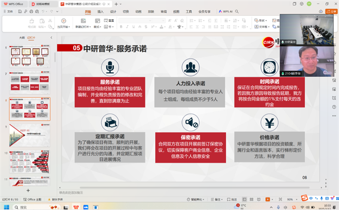Image resolution: width=339 pixels, height=210 pixels.
Task: Switch to reading view icon
Action: point(259,200)
